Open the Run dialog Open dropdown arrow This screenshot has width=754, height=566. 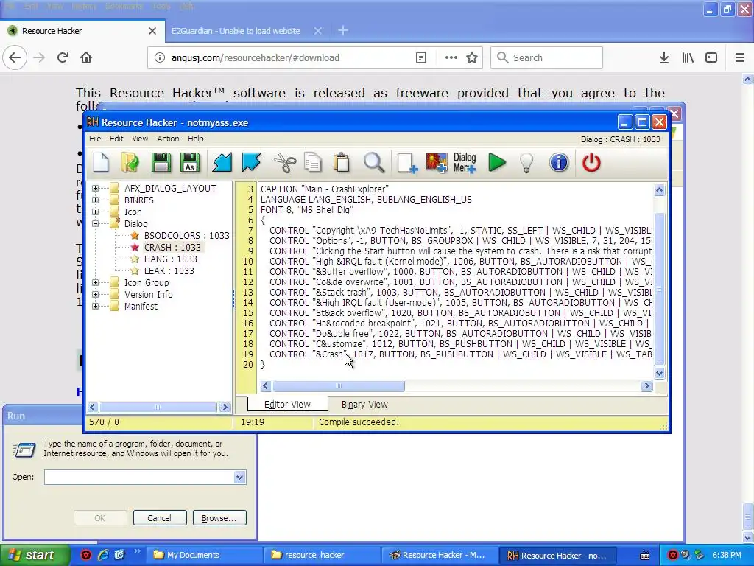[x=239, y=478]
